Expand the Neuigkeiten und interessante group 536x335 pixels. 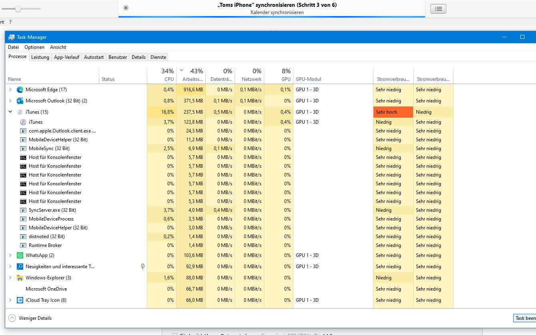tap(10, 267)
